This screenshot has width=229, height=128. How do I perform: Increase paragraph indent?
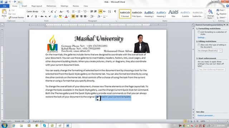click(96, 11)
